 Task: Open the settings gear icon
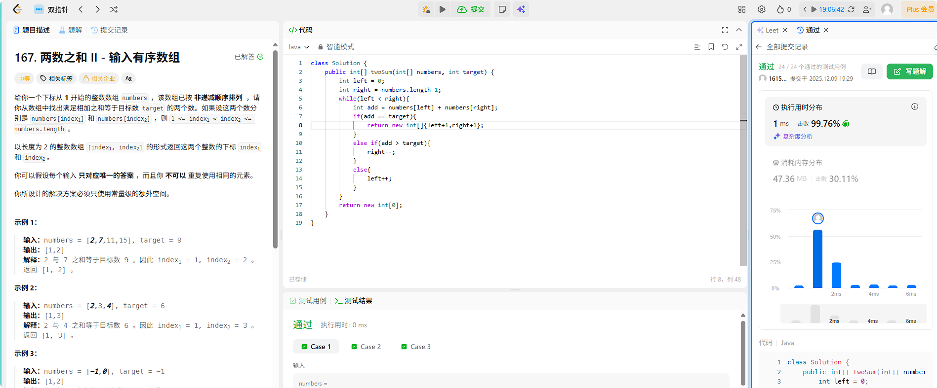[762, 9]
